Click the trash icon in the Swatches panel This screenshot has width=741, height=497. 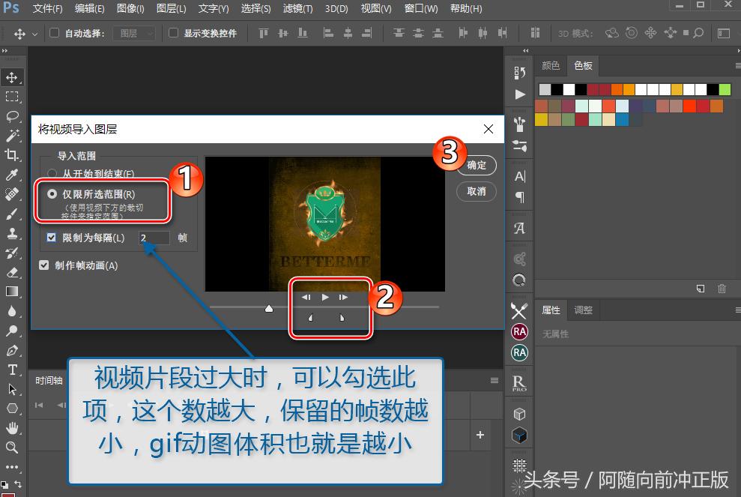[x=722, y=288]
